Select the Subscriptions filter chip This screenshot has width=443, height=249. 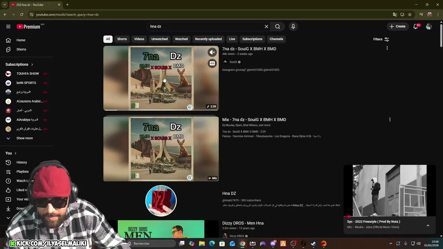point(252,39)
